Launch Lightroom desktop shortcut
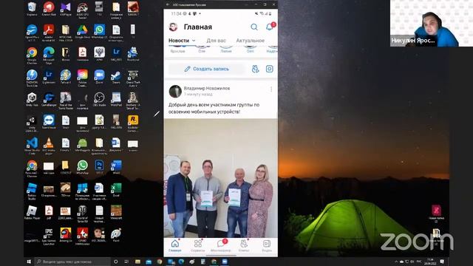This screenshot has width=473, height=266. pos(49,77)
